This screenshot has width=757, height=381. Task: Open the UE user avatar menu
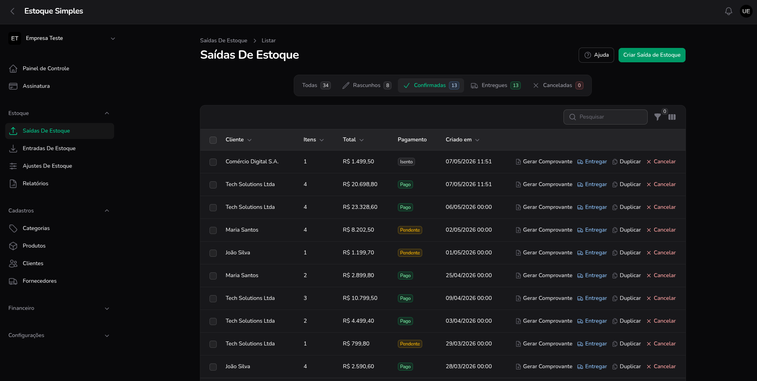pyautogui.click(x=746, y=11)
